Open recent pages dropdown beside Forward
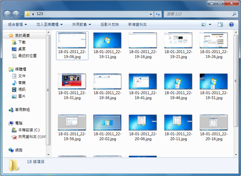Image resolution: width=241 pixels, height=176 pixels. 22,14
